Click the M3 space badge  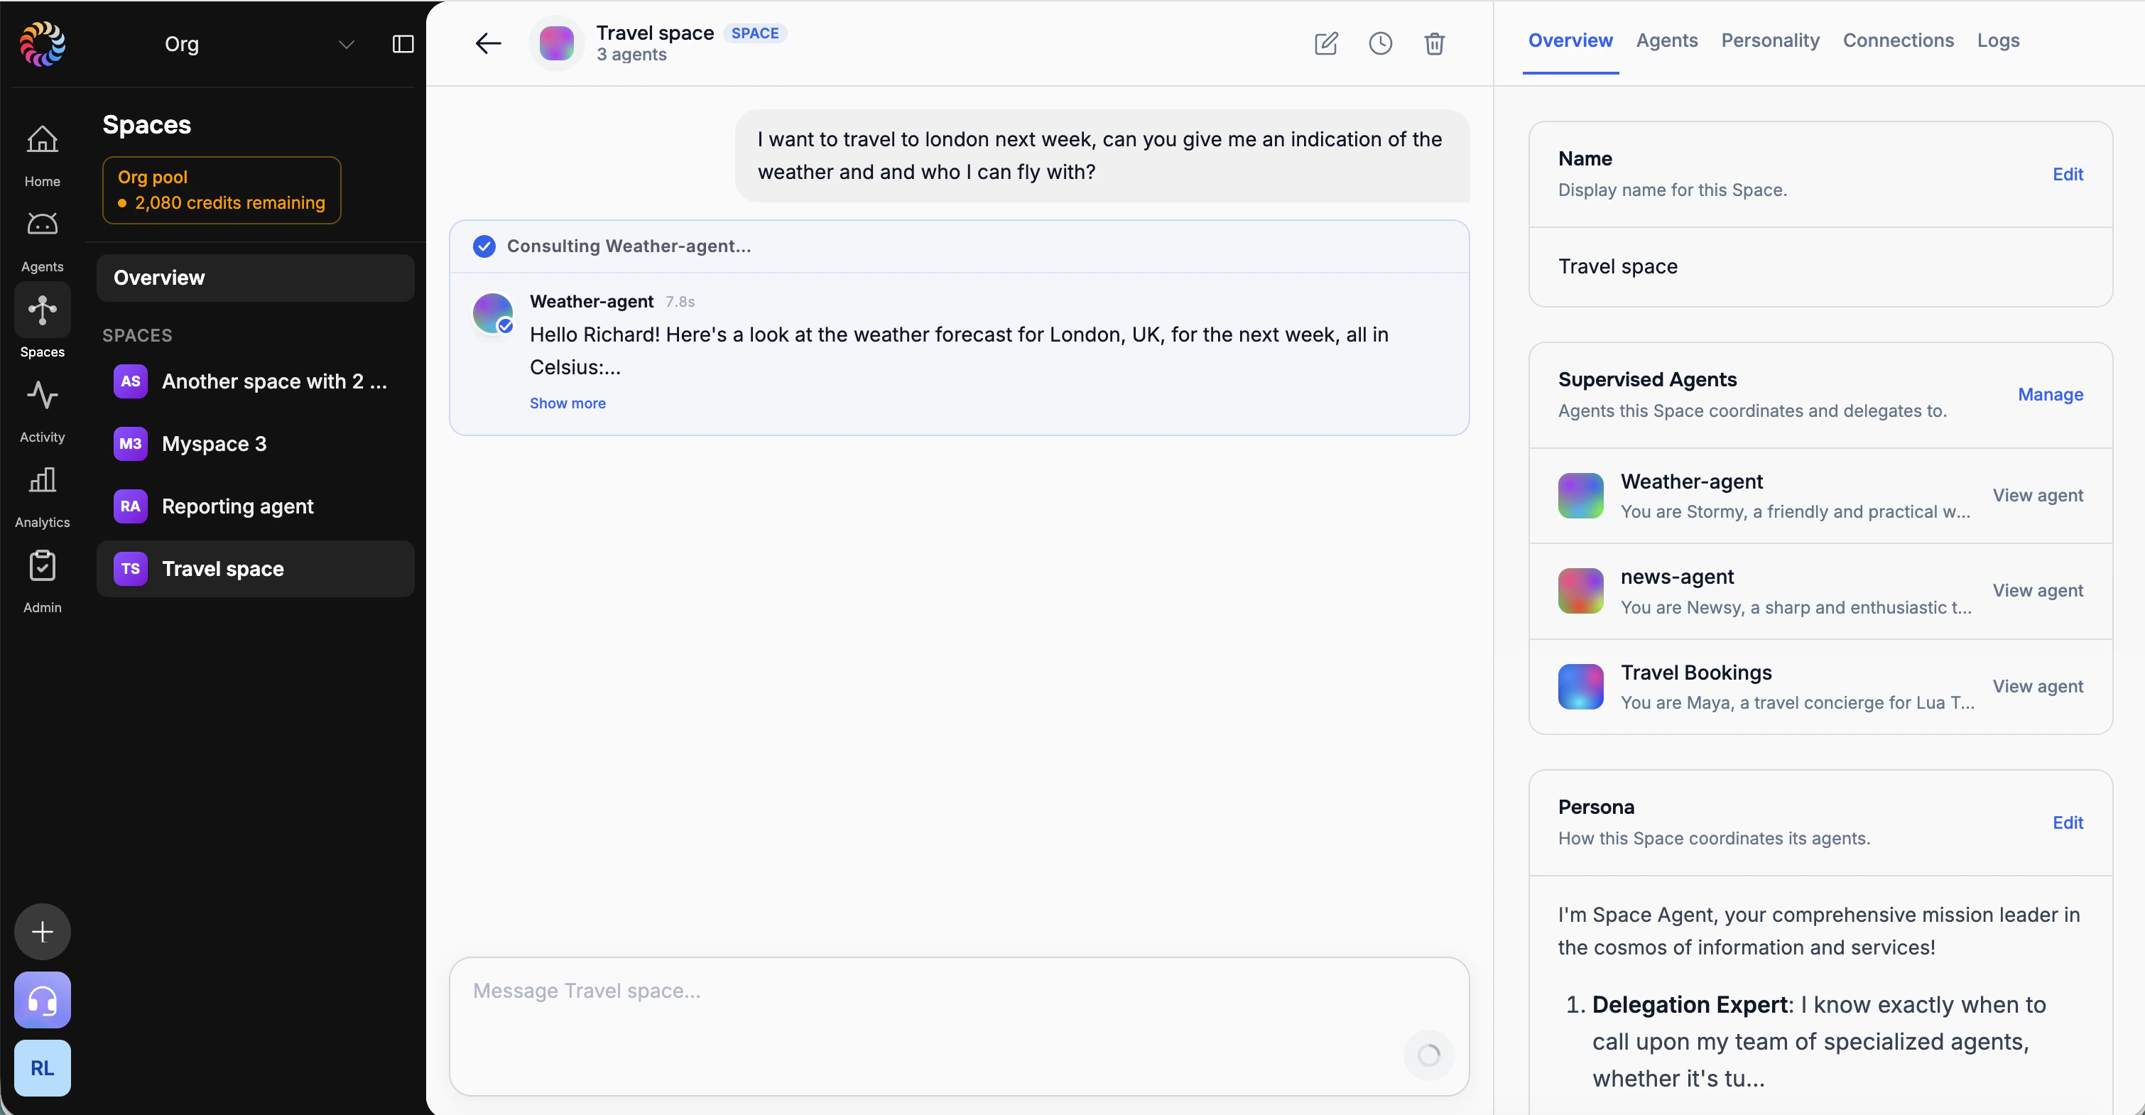pos(131,444)
